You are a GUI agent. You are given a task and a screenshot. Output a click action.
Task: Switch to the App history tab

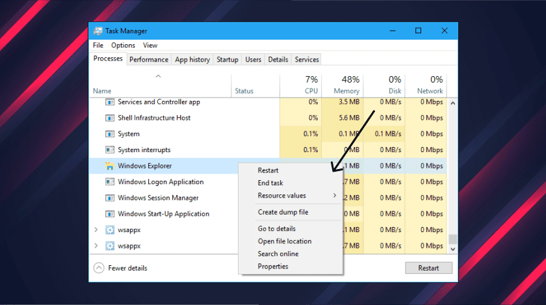[x=192, y=60]
